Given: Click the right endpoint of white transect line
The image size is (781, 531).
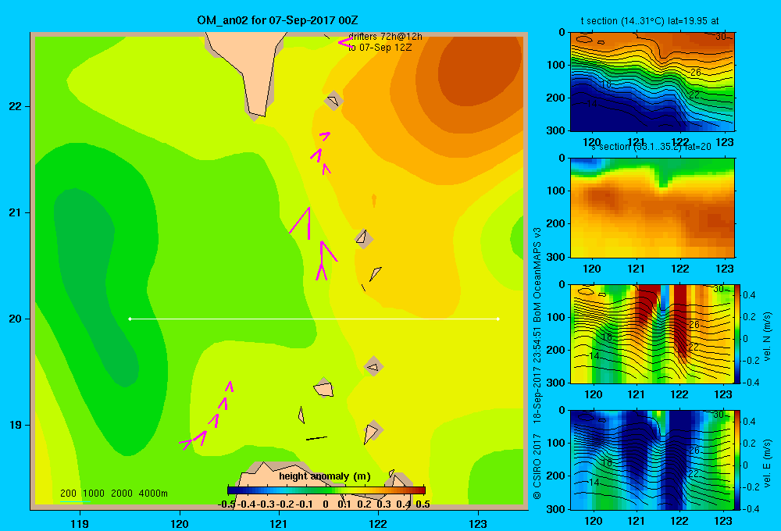Looking at the screenshot, I should [498, 319].
